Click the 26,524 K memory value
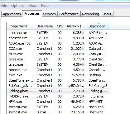This screenshot has height=114, width=130. [x=78, y=75]
